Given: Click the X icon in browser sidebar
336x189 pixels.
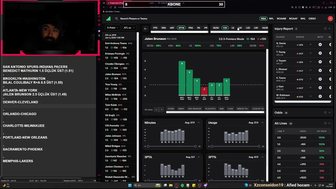Looking at the screenshot, I should point(99,35).
